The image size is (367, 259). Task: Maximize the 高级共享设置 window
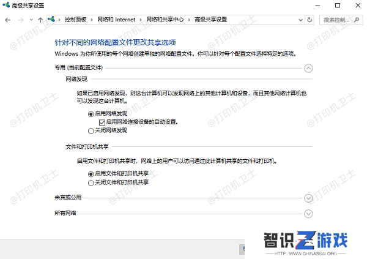tap(338, 6)
